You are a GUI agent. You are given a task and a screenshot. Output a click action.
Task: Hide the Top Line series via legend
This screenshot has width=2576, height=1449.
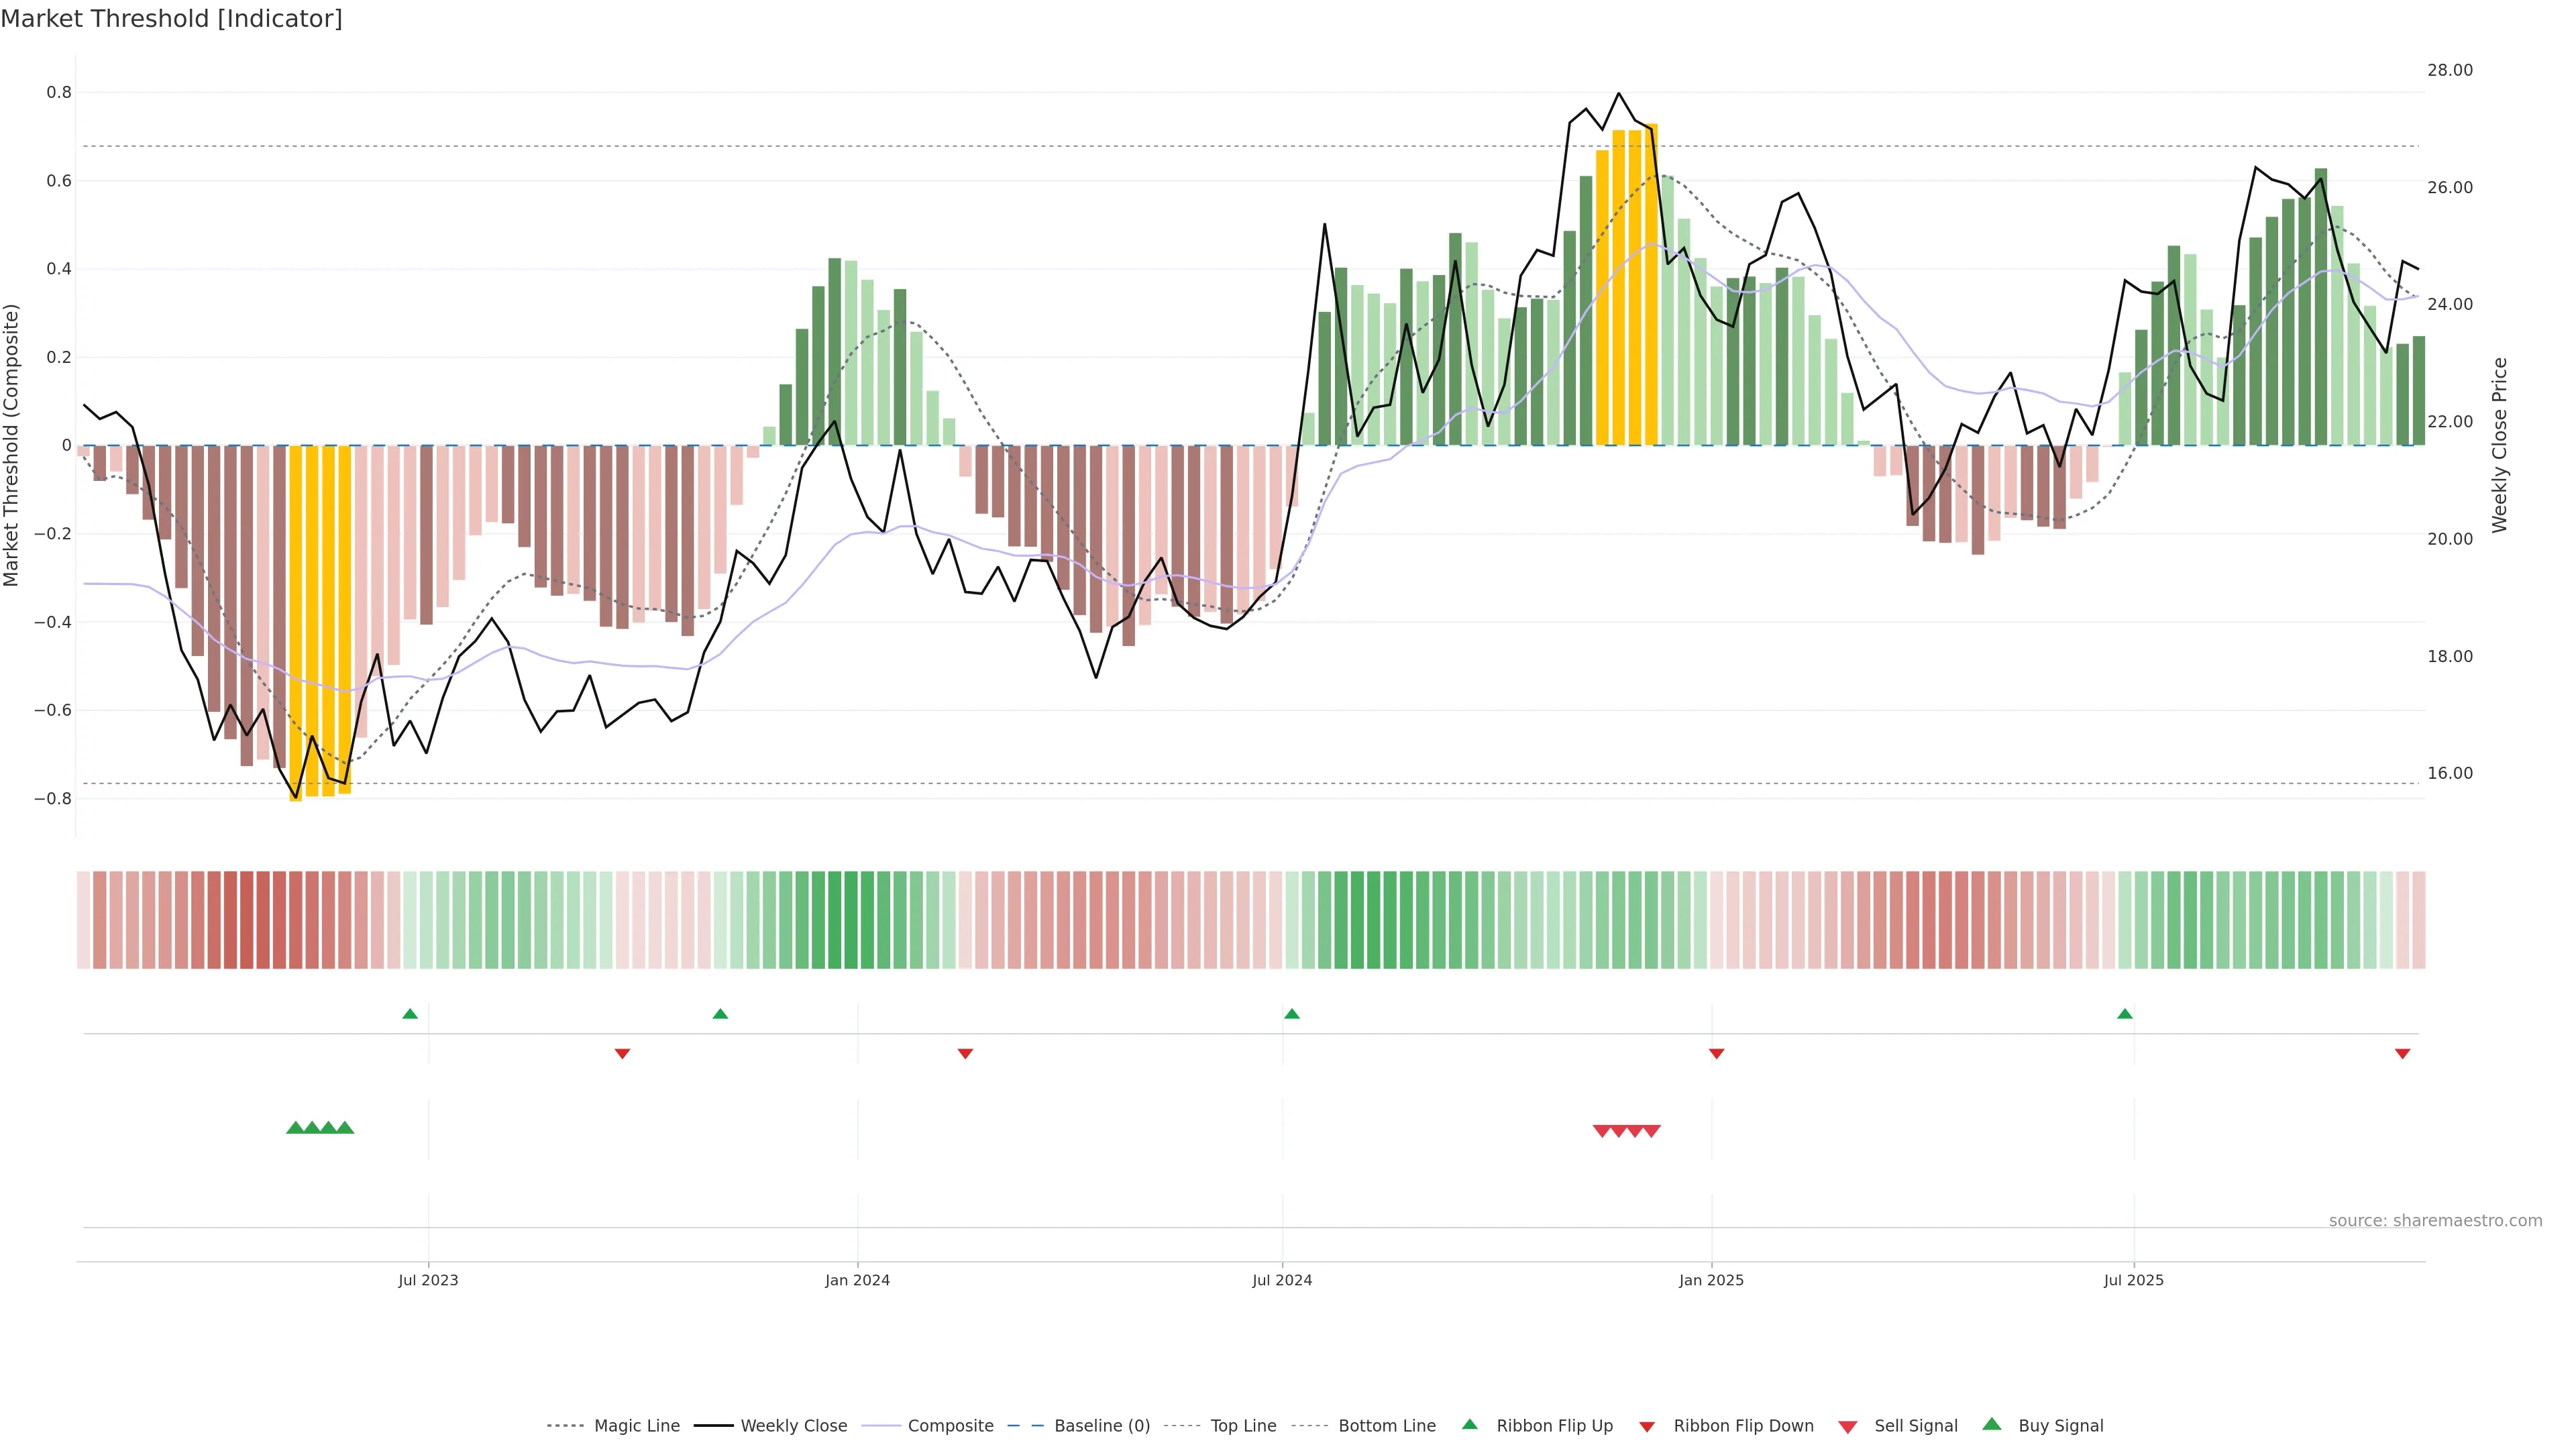[1243, 1426]
